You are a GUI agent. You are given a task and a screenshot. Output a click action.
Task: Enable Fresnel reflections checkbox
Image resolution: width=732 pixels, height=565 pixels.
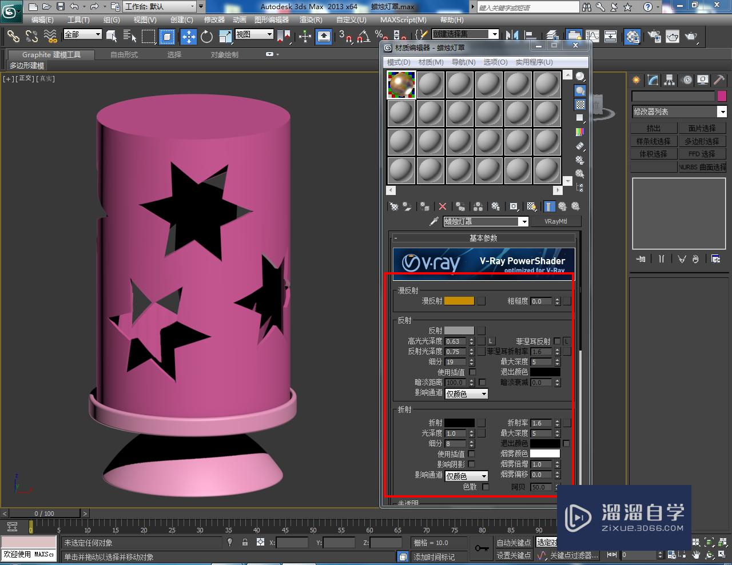click(x=557, y=341)
